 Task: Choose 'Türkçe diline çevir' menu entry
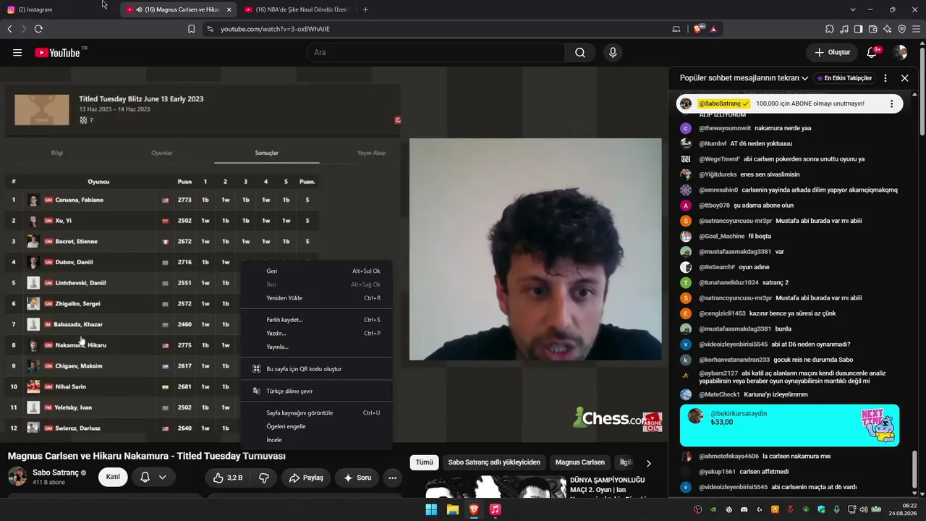(x=316, y=391)
